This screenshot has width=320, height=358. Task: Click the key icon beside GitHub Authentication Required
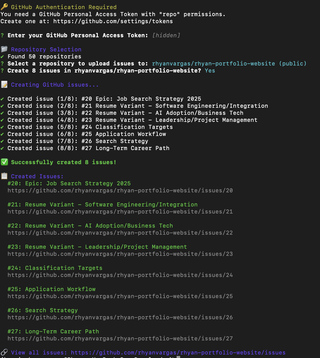click(4, 7)
